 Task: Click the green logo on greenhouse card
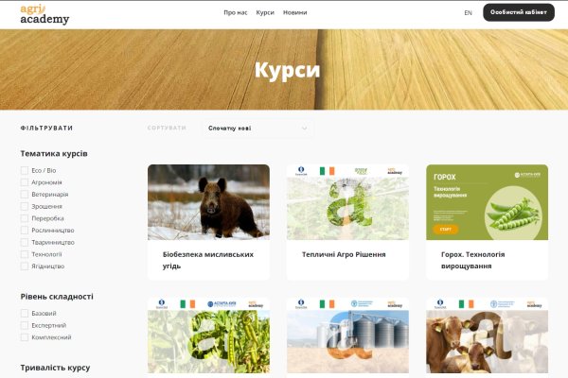point(361,171)
